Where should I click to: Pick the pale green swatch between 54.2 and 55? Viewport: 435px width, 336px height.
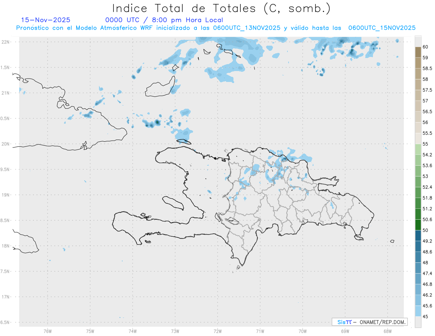pos(418,149)
